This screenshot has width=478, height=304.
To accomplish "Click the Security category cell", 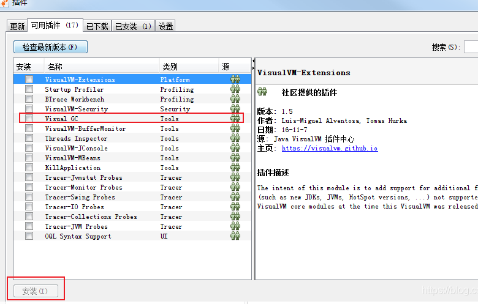I will pyautogui.click(x=175, y=109).
